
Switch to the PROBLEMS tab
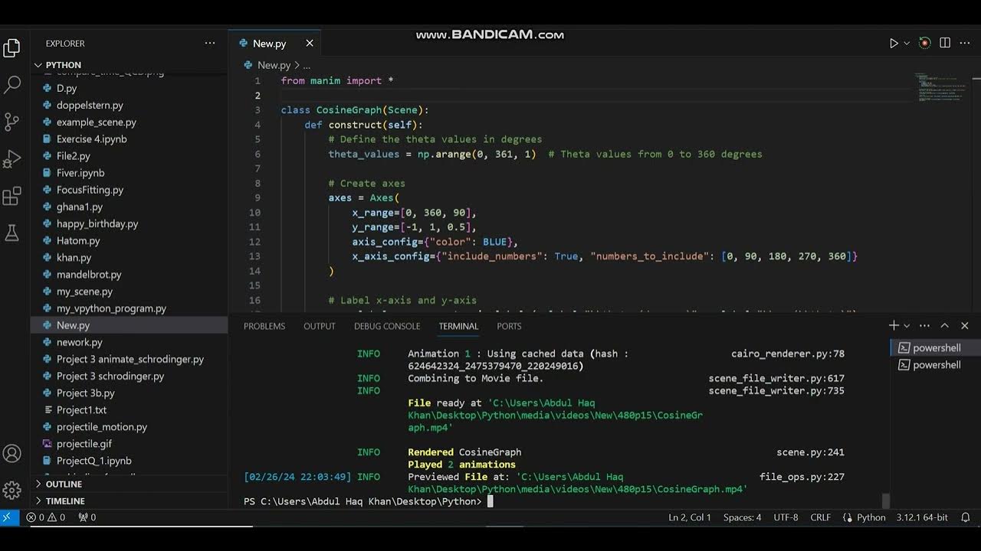tap(264, 326)
